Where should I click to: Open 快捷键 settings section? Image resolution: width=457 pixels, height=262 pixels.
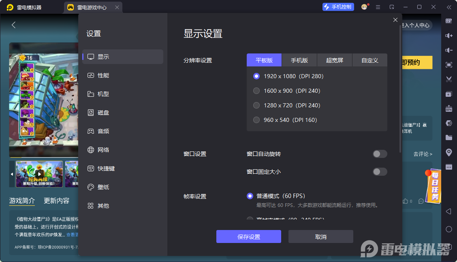tap(123, 168)
